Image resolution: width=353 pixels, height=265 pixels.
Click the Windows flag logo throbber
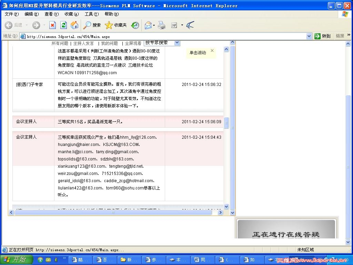click(344, 14)
